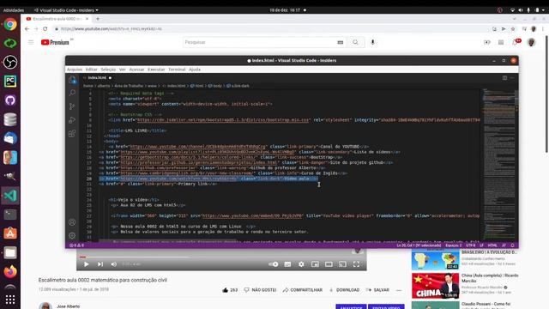Open Firefox from the Ubuntu dock

pyautogui.click(x=10, y=271)
